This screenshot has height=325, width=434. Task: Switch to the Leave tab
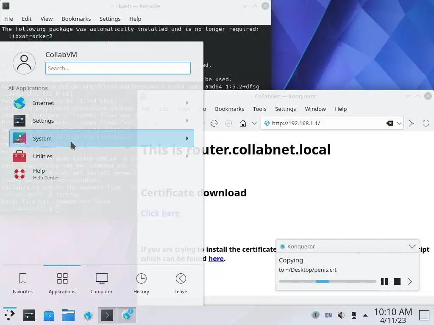click(181, 283)
